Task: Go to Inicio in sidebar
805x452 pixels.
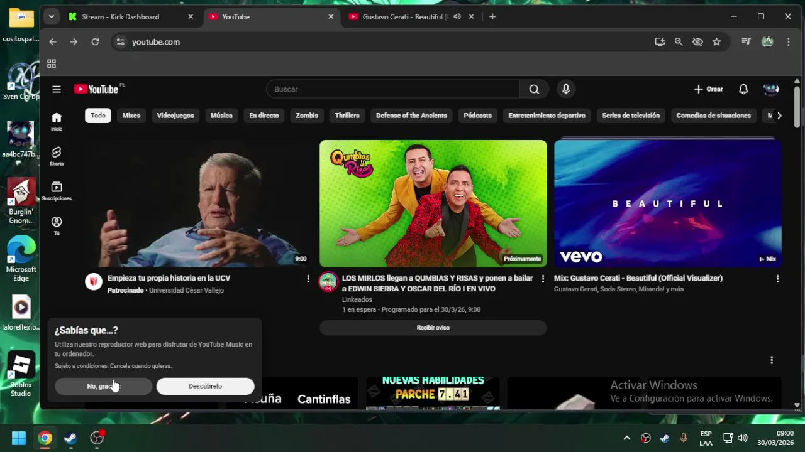Action: pyautogui.click(x=57, y=121)
